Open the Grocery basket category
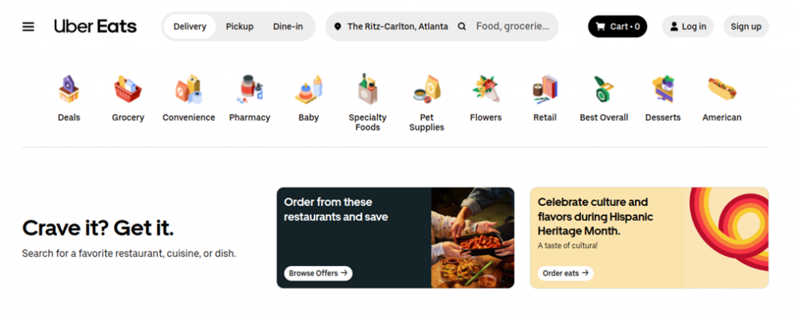The width and height of the screenshot is (793, 314). [x=128, y=90]
